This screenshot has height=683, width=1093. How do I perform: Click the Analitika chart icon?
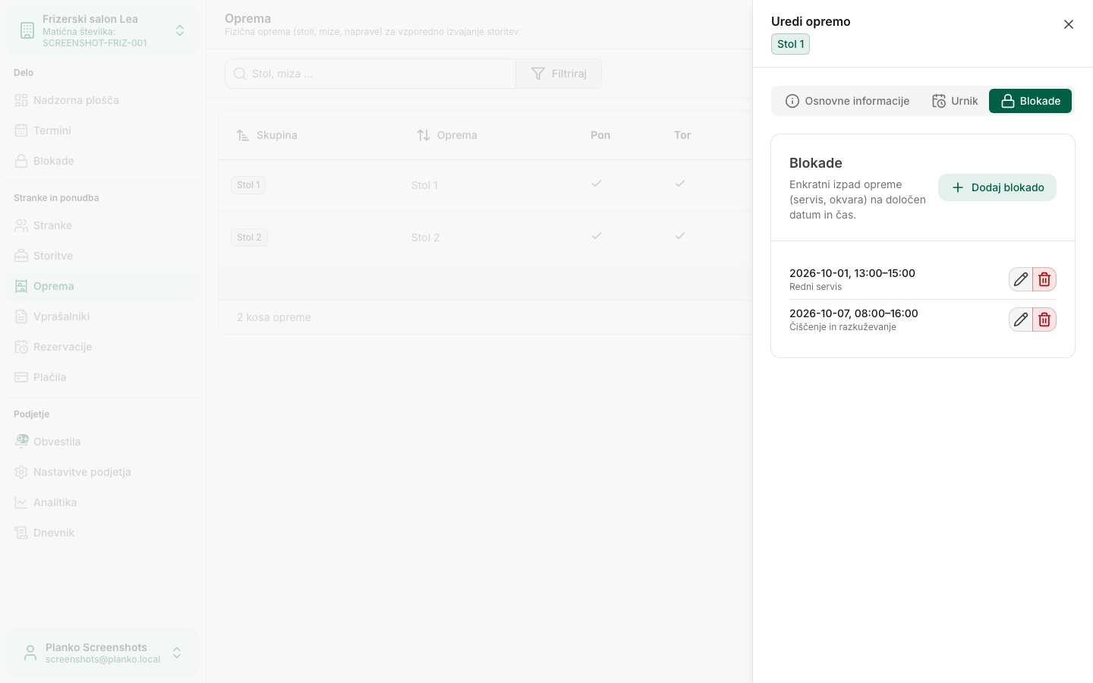pyautogui.click(x=21, y=502)
